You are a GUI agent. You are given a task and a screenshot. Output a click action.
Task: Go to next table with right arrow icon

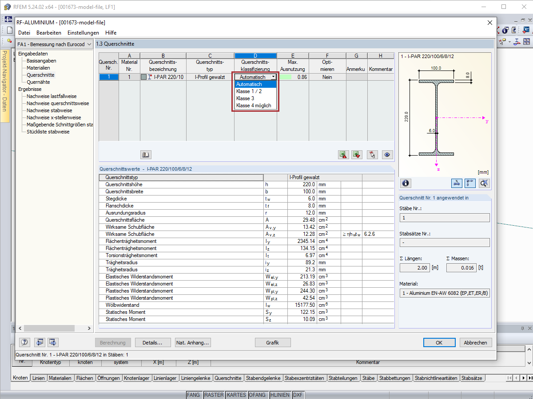(53, 342)
